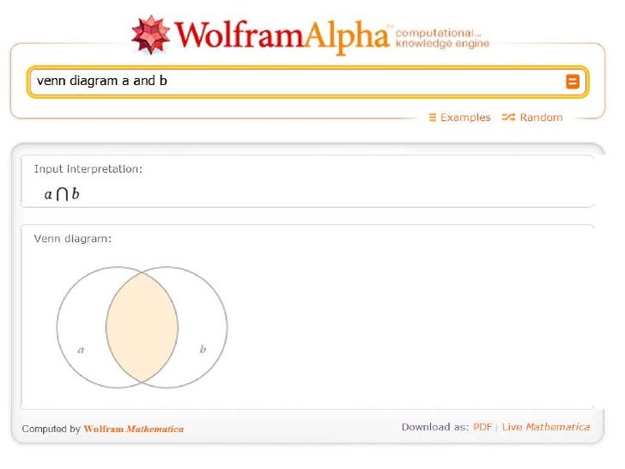
Task: Click the Random shuffle arrows icon
Action: point(508,118)
